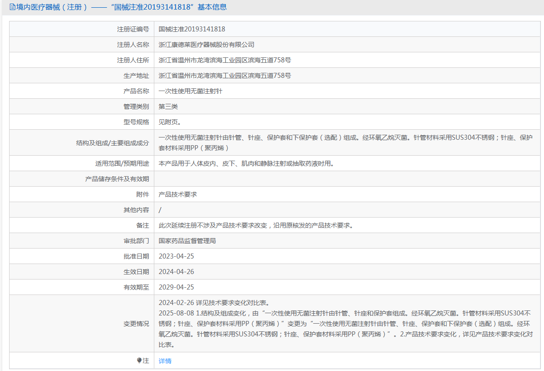Select the change entry dated 2025-08-08
This screenshot has height=371, width=544.
tap(346, 329)
